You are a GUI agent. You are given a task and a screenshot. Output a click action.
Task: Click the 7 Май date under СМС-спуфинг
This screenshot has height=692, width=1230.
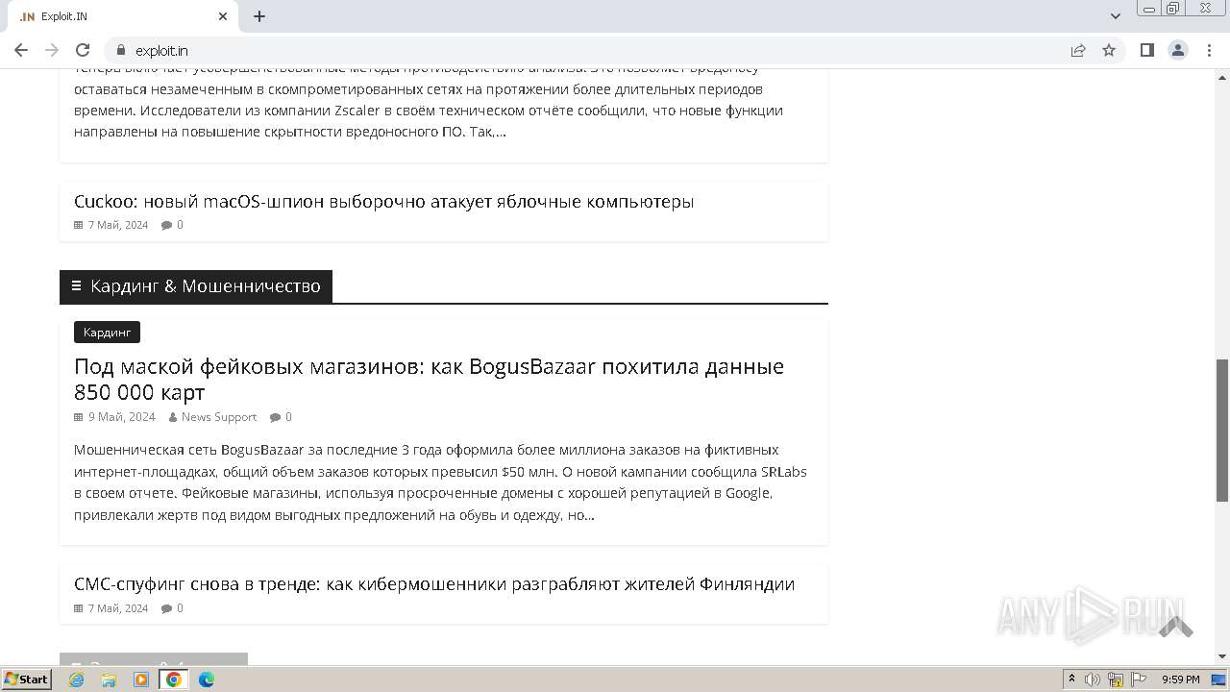pos(118,608)
